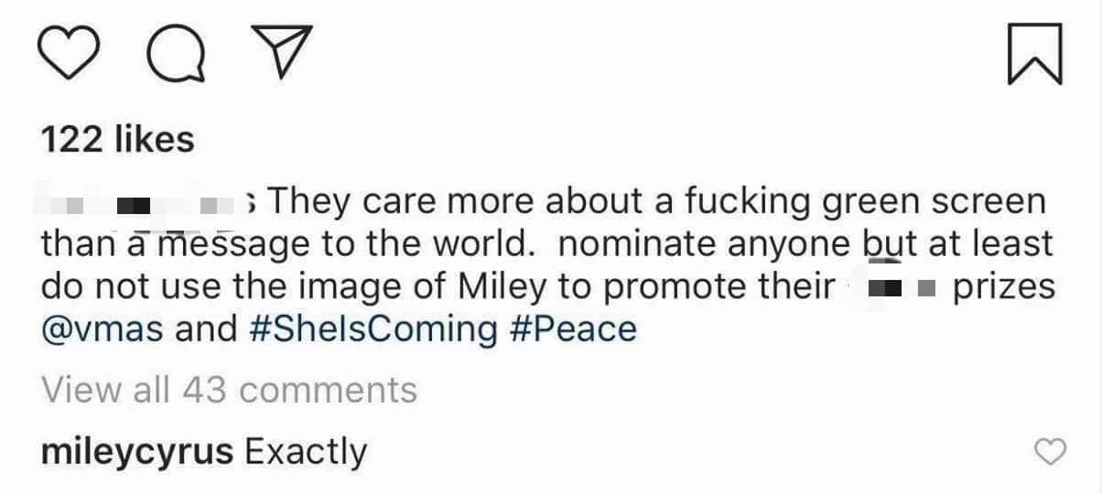Image resolution: width=1102 pixels, height=494 pixels.
Task: Open the @vmas mention
Action: pyautogui.click(x=102, y=328)
